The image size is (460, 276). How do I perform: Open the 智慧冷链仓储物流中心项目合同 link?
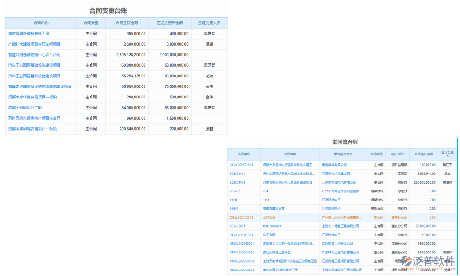(34, 55)
